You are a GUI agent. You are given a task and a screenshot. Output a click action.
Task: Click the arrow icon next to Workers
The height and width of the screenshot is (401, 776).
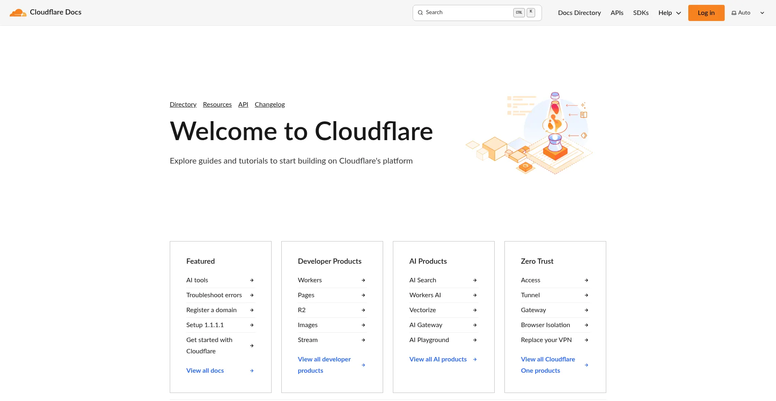pyautogui.click(x=363, y=280)
